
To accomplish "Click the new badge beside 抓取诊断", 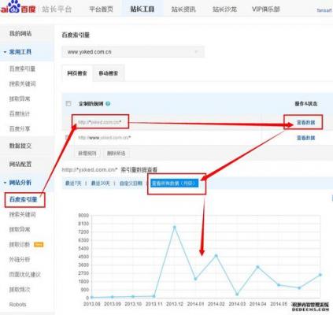I will tap(39, 245).
